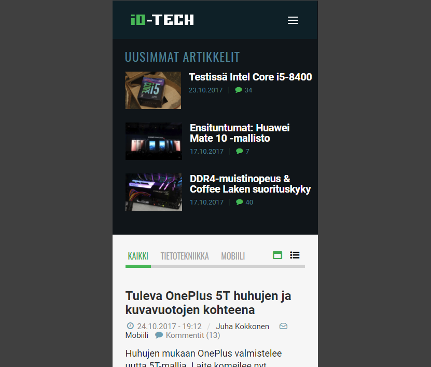
Task: Open Ensituntumat: Huawei Mate 10 -mallisto article
Action: (x=240, y=133)
